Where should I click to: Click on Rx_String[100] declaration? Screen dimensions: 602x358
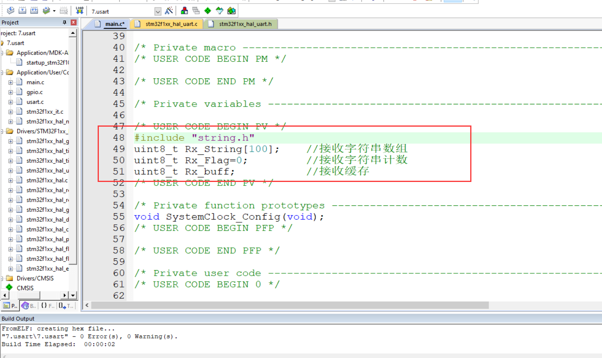coord(207,149)
